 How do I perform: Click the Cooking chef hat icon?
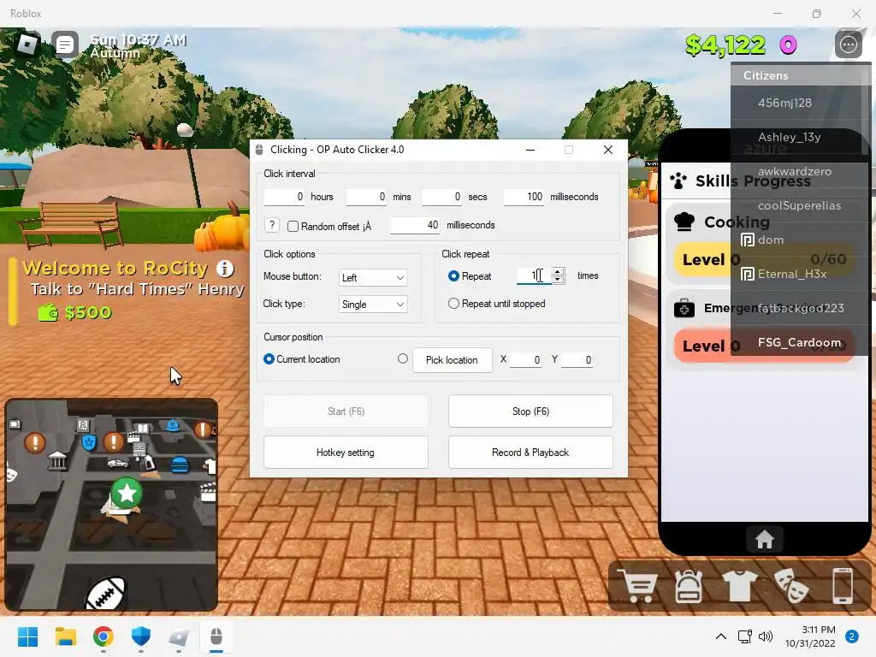pos(684,222)
